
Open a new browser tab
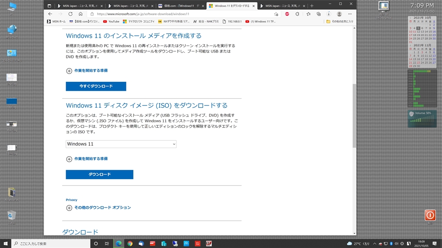coord(312,6)
